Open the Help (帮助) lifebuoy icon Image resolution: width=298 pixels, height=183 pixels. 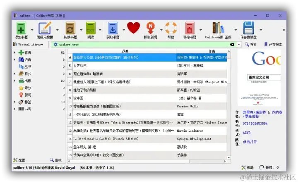coord(171,28)
